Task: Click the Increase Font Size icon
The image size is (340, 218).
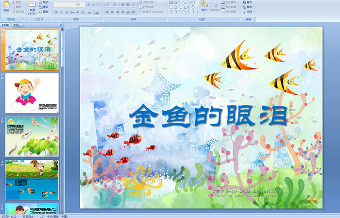Action: coord(87,4)
